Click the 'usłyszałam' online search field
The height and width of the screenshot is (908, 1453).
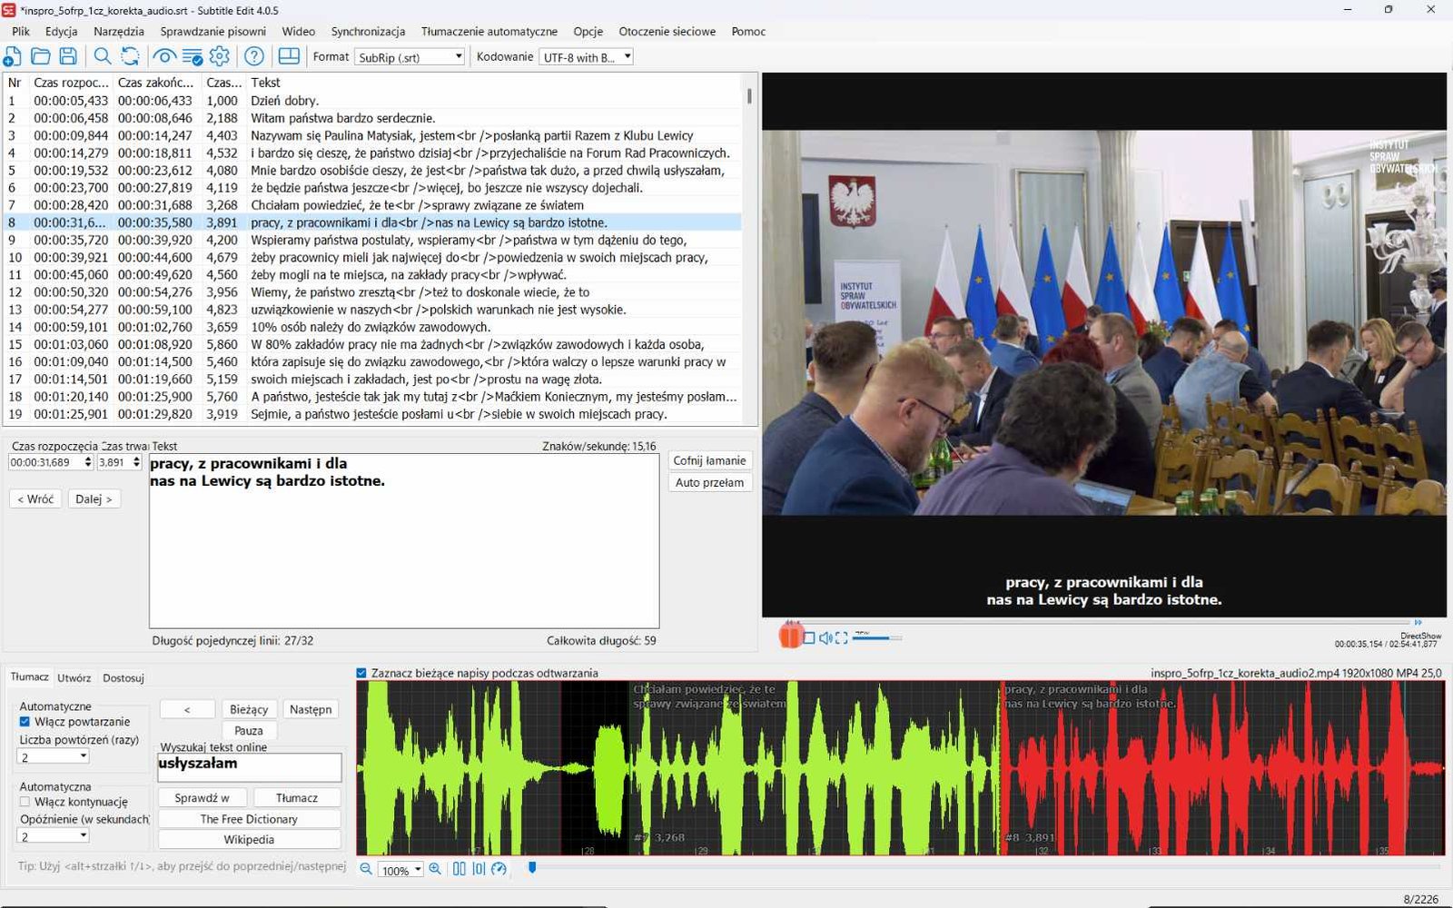pyautogui.click(x=250, y=767)
